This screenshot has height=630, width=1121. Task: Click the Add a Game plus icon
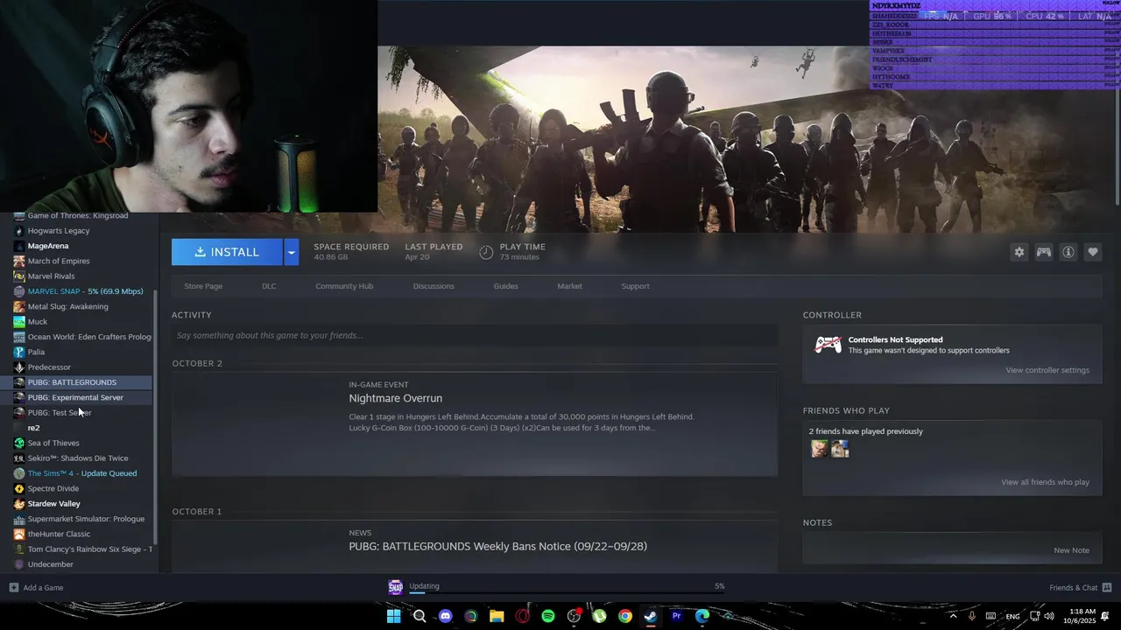(x=13, y=587)
